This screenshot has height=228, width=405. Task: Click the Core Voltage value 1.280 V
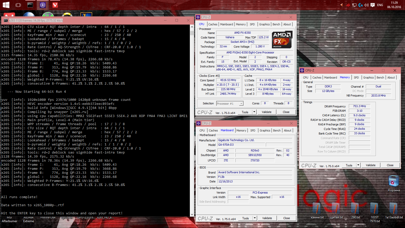(260, 46)
